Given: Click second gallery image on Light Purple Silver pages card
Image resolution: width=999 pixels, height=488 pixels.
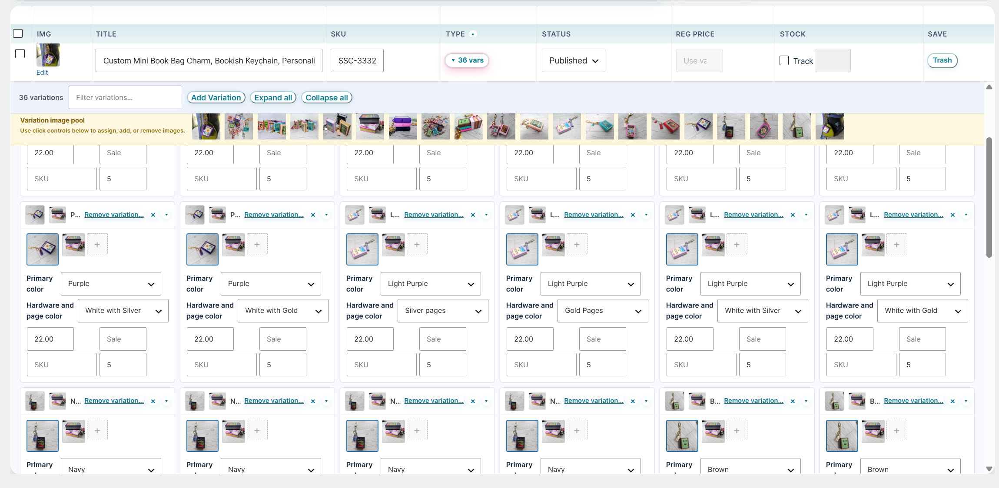Looking at the screenshot, I should 394,245.
